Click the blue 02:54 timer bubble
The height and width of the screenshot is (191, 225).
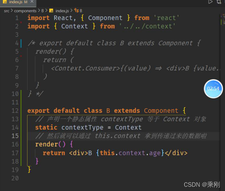tap(213, 89)
